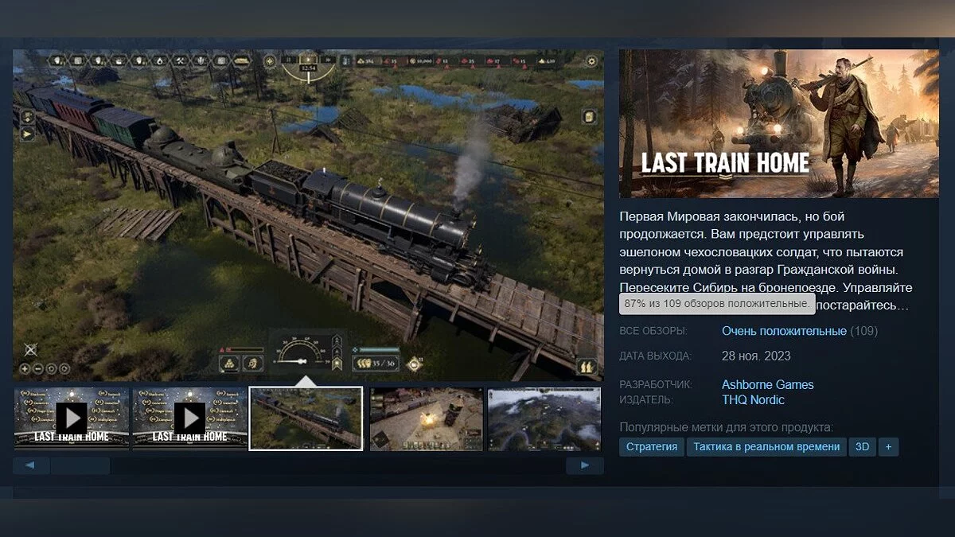Play the first Last Train Home video thumbnail
This screenshot has height=537, width=955.
[72, 418]
